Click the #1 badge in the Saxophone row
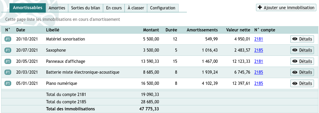 pos(8,50)
